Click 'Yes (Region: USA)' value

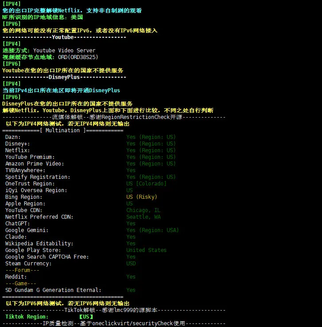pyautogui.click(x=153, y=230)
